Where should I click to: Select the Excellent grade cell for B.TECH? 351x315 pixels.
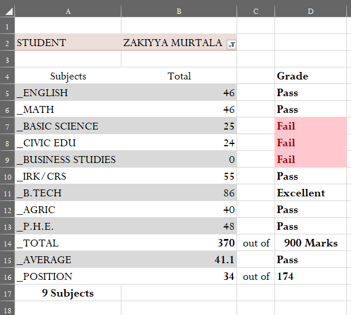tap(311, 193)
